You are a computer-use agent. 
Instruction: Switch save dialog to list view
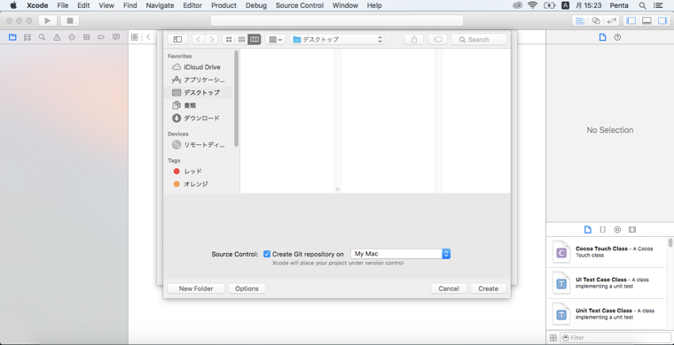(x=241, y=40)
